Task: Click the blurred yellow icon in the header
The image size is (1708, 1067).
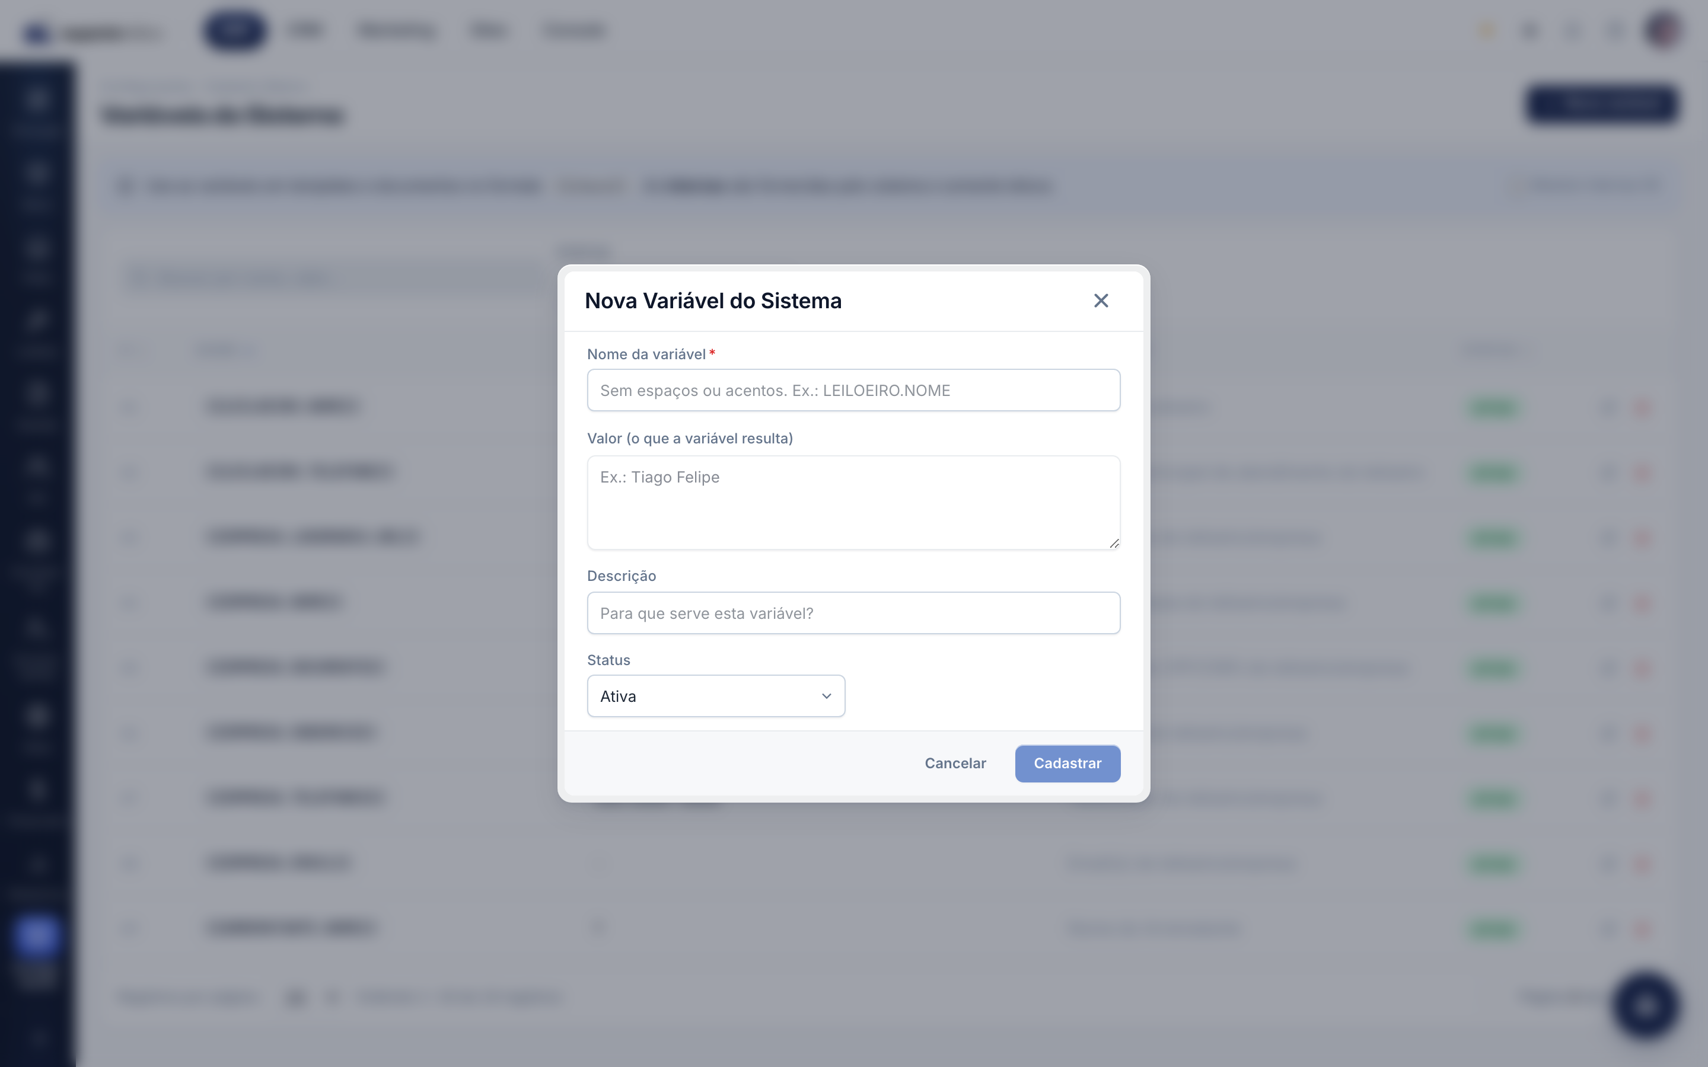Action: [x=1486, y=30]
